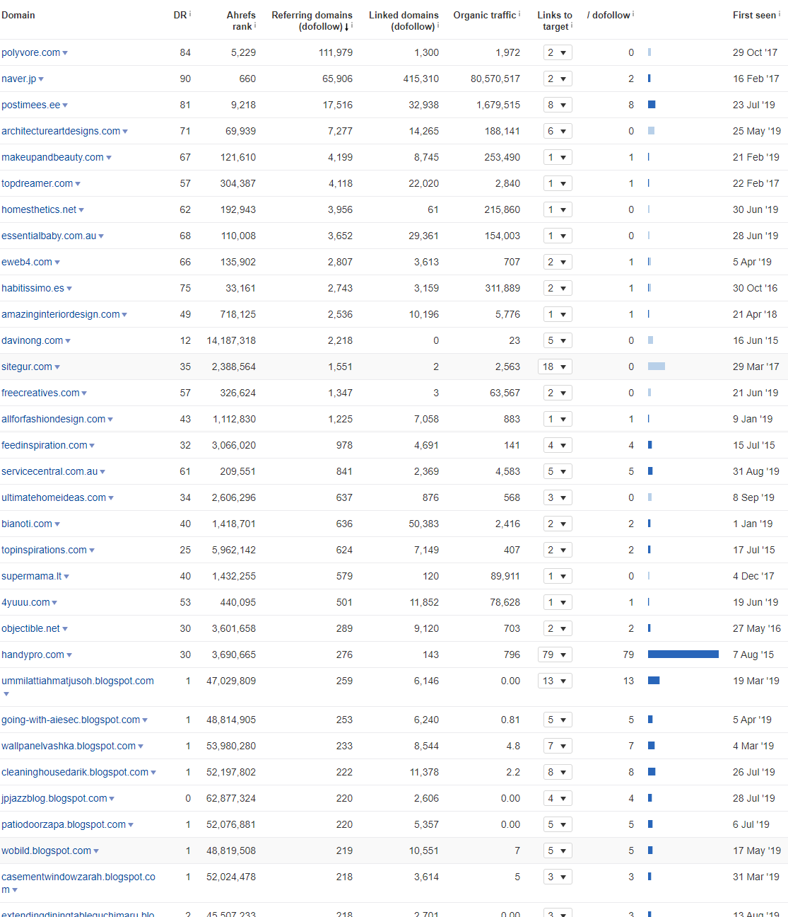This screenshot has width=788, height=917.
Task: Click the 50,383 linked domains value
Action: [x=424, y=524]
